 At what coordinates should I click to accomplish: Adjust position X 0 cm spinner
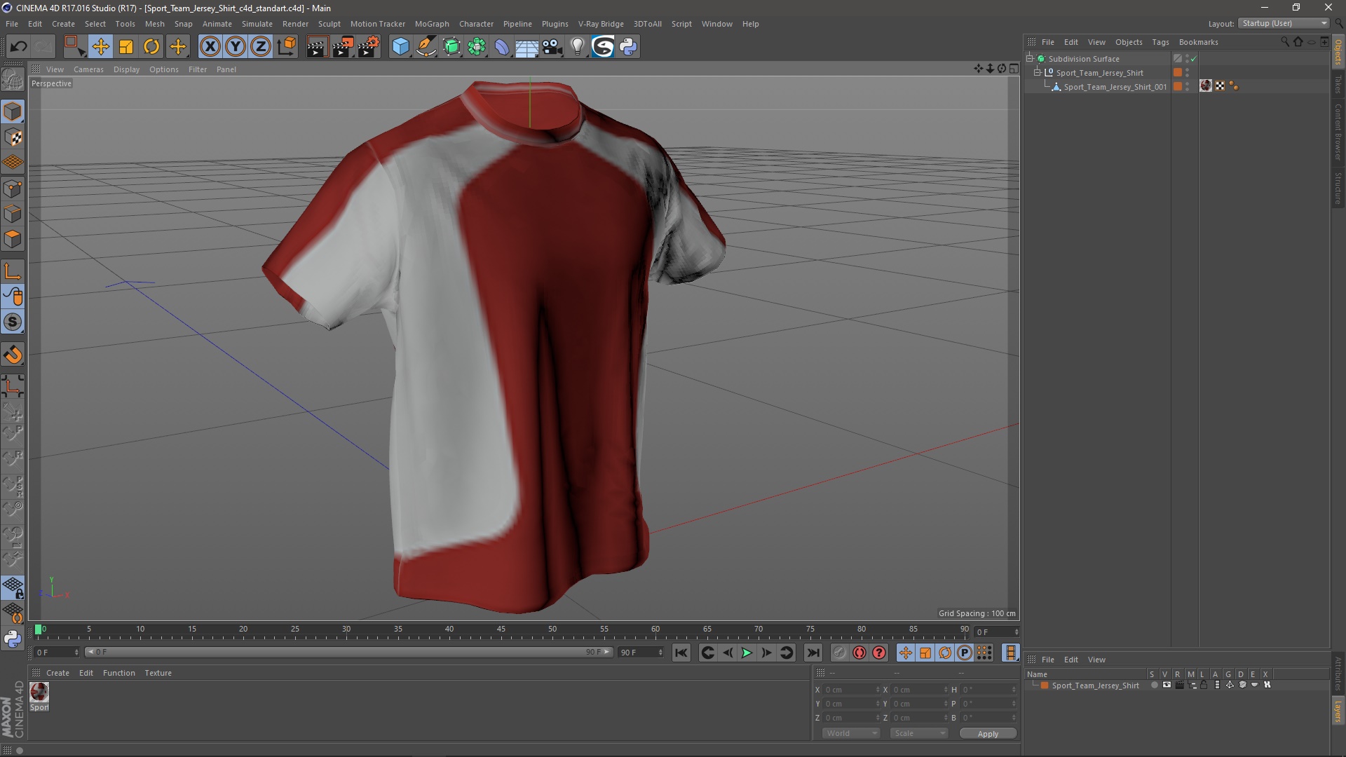coord(878,690)
